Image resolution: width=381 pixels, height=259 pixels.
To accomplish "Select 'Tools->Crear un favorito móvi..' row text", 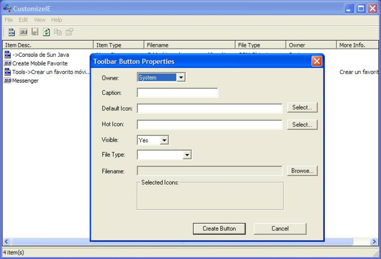I will [51, 72].
